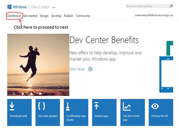The height and width of the screenshot is (131, 179).
Task: Select the third carousel dot
Action: tap(31, 93)
